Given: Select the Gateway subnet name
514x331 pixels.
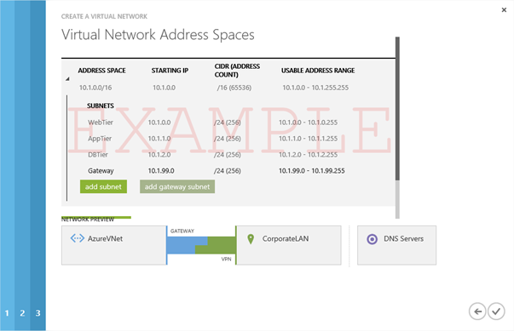Looking at the screenshot, I should click(101, 171).
